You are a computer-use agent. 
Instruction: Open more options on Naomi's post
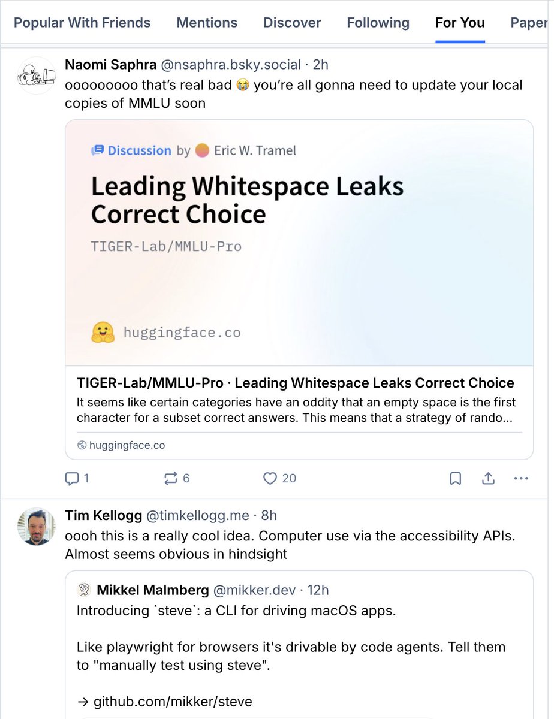[x=522, y=478]
